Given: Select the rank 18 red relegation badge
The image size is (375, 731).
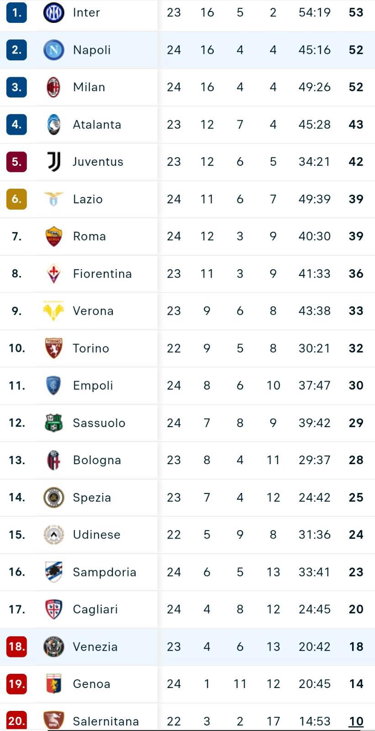Looking at the screenshot, I should coord(16,646).
